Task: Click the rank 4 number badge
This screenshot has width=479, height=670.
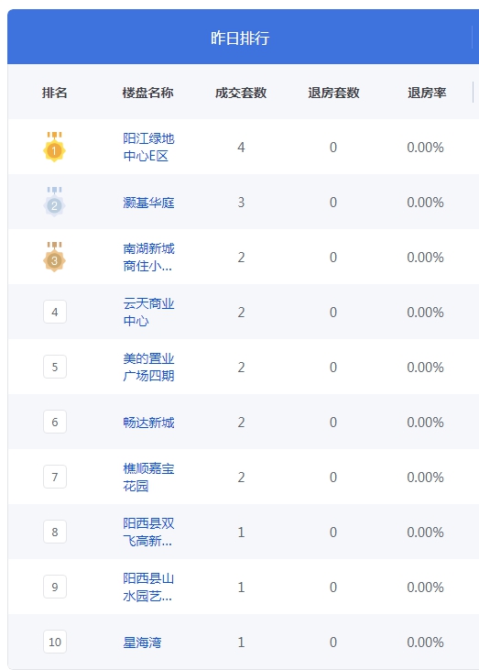Action: (55, 312)
